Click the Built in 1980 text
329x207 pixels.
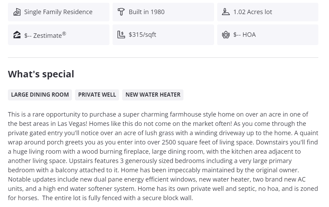(x=147, y=12)
